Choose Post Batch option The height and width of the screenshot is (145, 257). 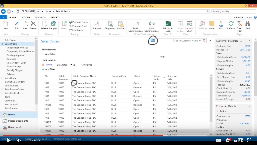tap(77, 30)
